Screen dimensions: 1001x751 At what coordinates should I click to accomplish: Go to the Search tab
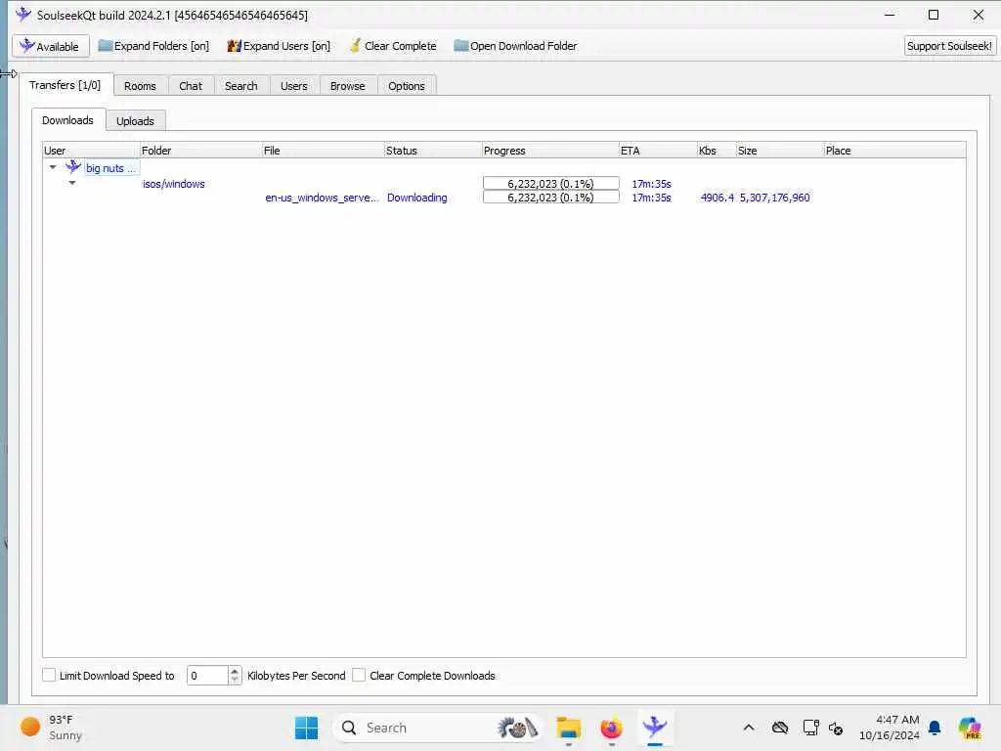click(x=240, y=86)
